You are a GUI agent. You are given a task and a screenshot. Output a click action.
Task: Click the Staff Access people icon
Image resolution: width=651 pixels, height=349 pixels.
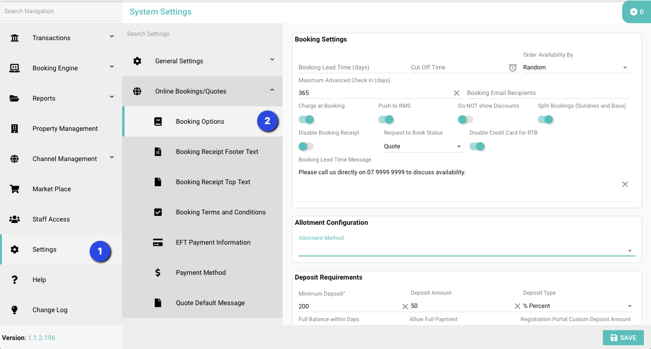(x=15, y=219)
